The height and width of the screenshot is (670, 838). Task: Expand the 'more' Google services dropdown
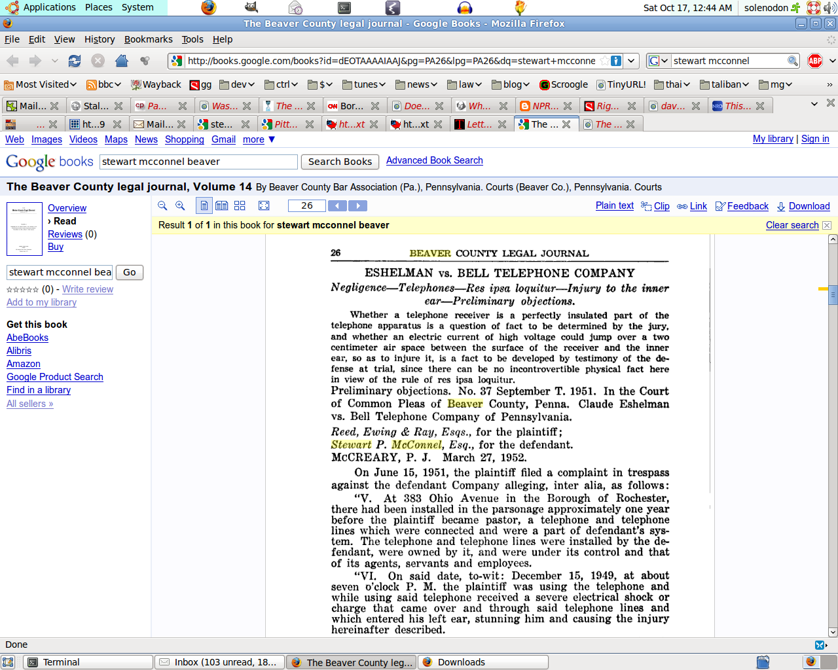(259, 139)
